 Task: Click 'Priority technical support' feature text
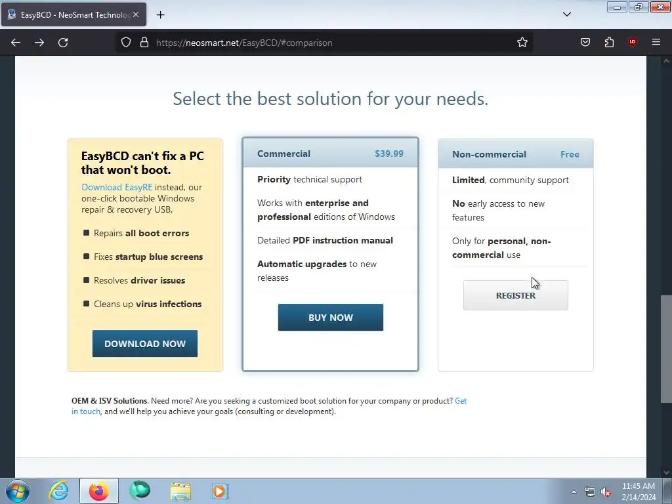310,179
